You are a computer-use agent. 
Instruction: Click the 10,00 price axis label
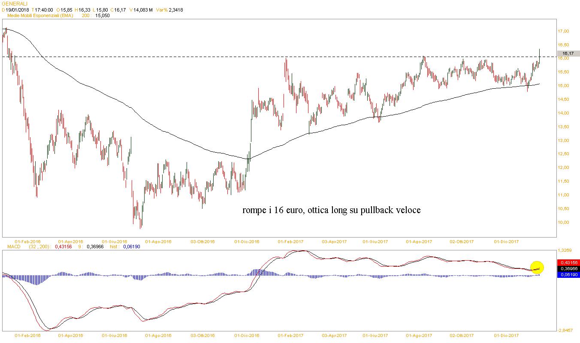tap(563, 223)
